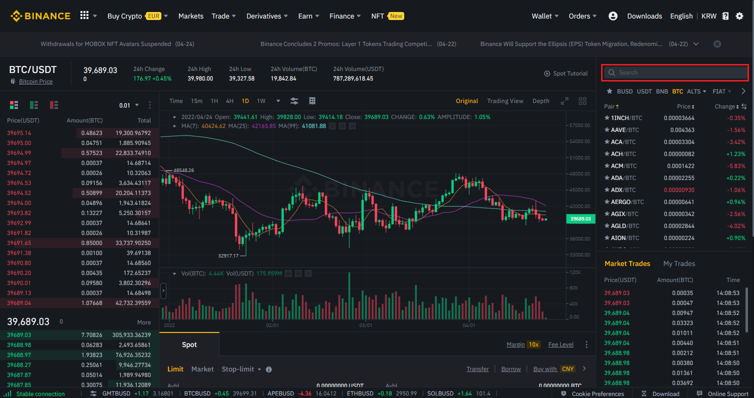Click the Bitcoin Price link

coord(35,81)
